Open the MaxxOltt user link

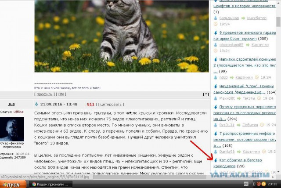click(x=227, y=98)
